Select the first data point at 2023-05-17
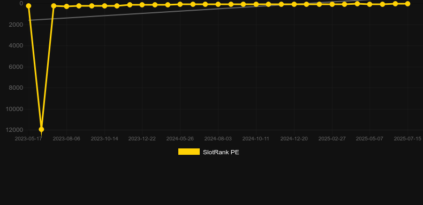Image resolution: width=423 pixels, height=205 pixels. pyautogui.click(x=28, y=6)
